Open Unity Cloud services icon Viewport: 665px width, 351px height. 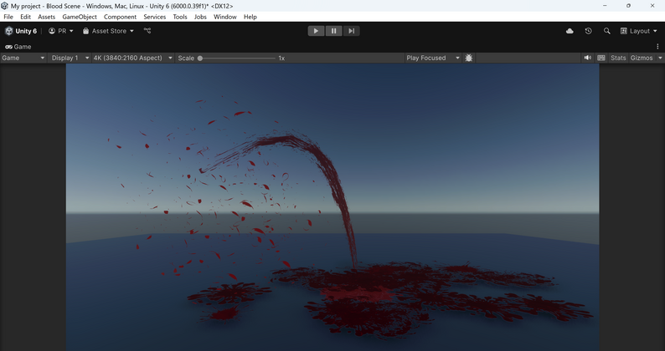[570, 31]
